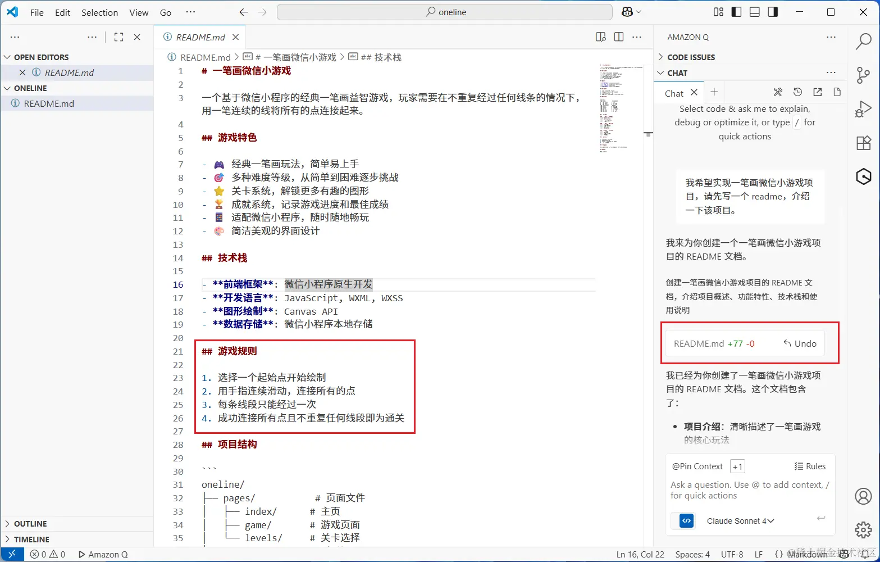Open the Selection menu
880x562 pixels.
[100, 12]
